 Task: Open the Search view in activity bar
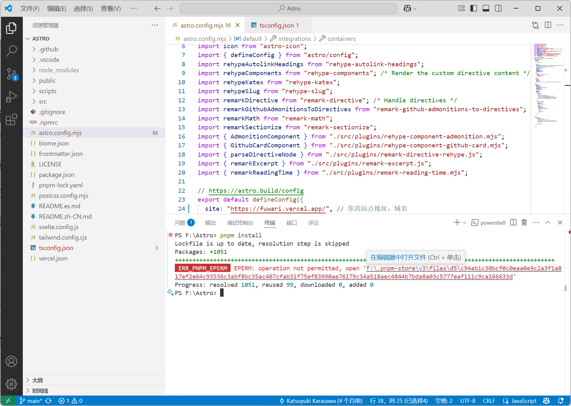11,51
